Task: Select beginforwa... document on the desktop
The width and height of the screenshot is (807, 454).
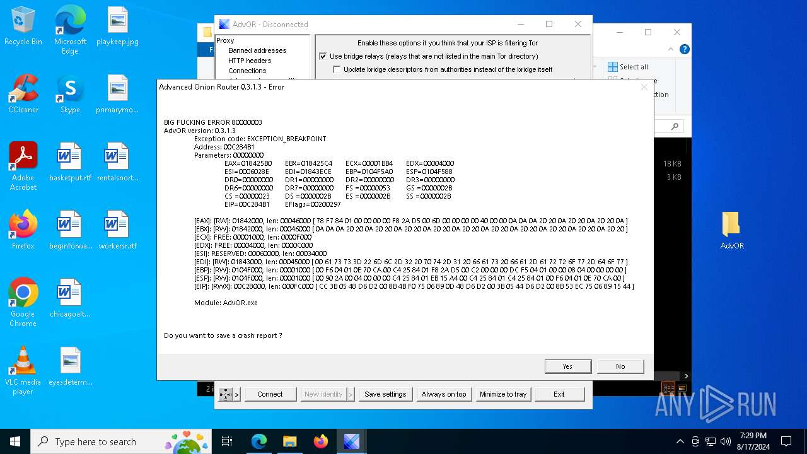Action: pos(70,230)
